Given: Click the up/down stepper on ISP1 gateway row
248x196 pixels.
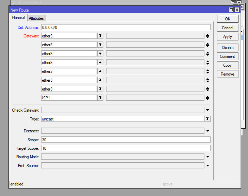Looking at the screenshot, I should [207, 98].
